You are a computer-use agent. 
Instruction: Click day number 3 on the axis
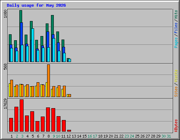pyautogui.click(x=22, y=136)
